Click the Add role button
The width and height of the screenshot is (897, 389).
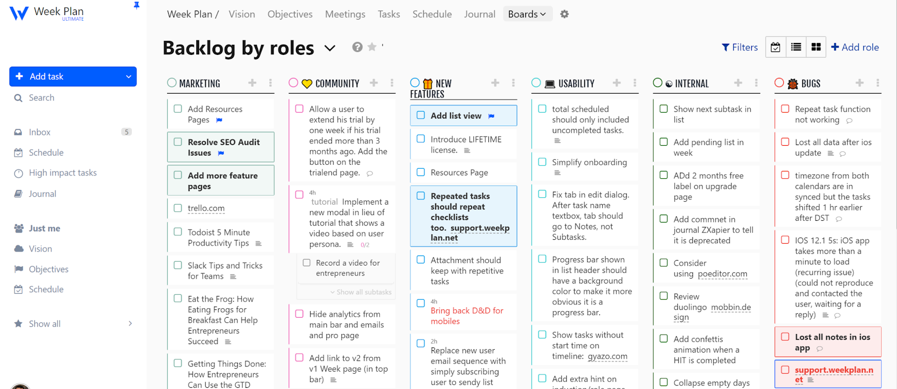pyautogui.click(x=854, y=48)
